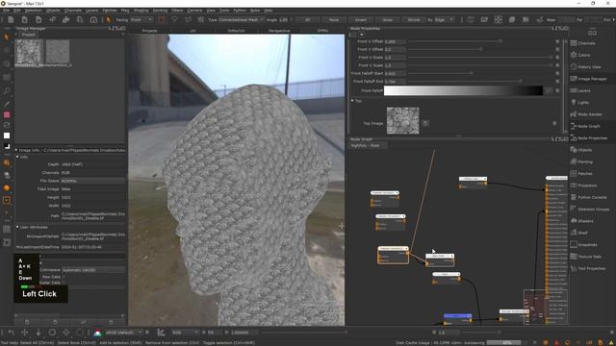This screenshot has height=346, width=616.
Task: Open the Shading menu
Action: click(x=141, y=11)
